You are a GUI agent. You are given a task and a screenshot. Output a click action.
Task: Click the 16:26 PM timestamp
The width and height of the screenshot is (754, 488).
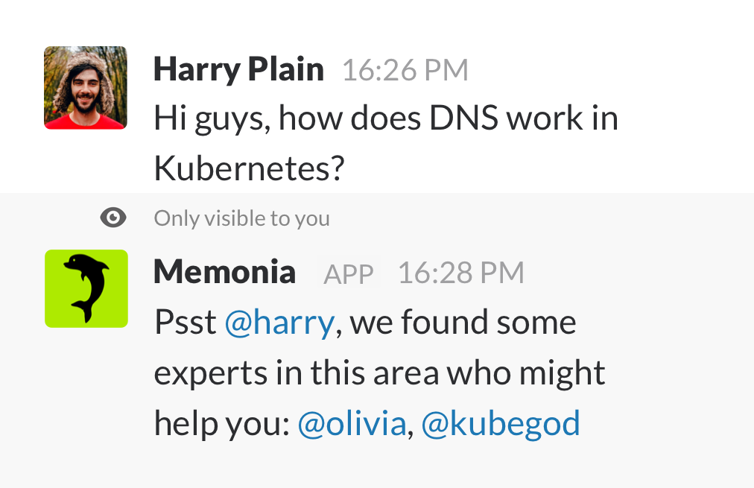[405, 69]
